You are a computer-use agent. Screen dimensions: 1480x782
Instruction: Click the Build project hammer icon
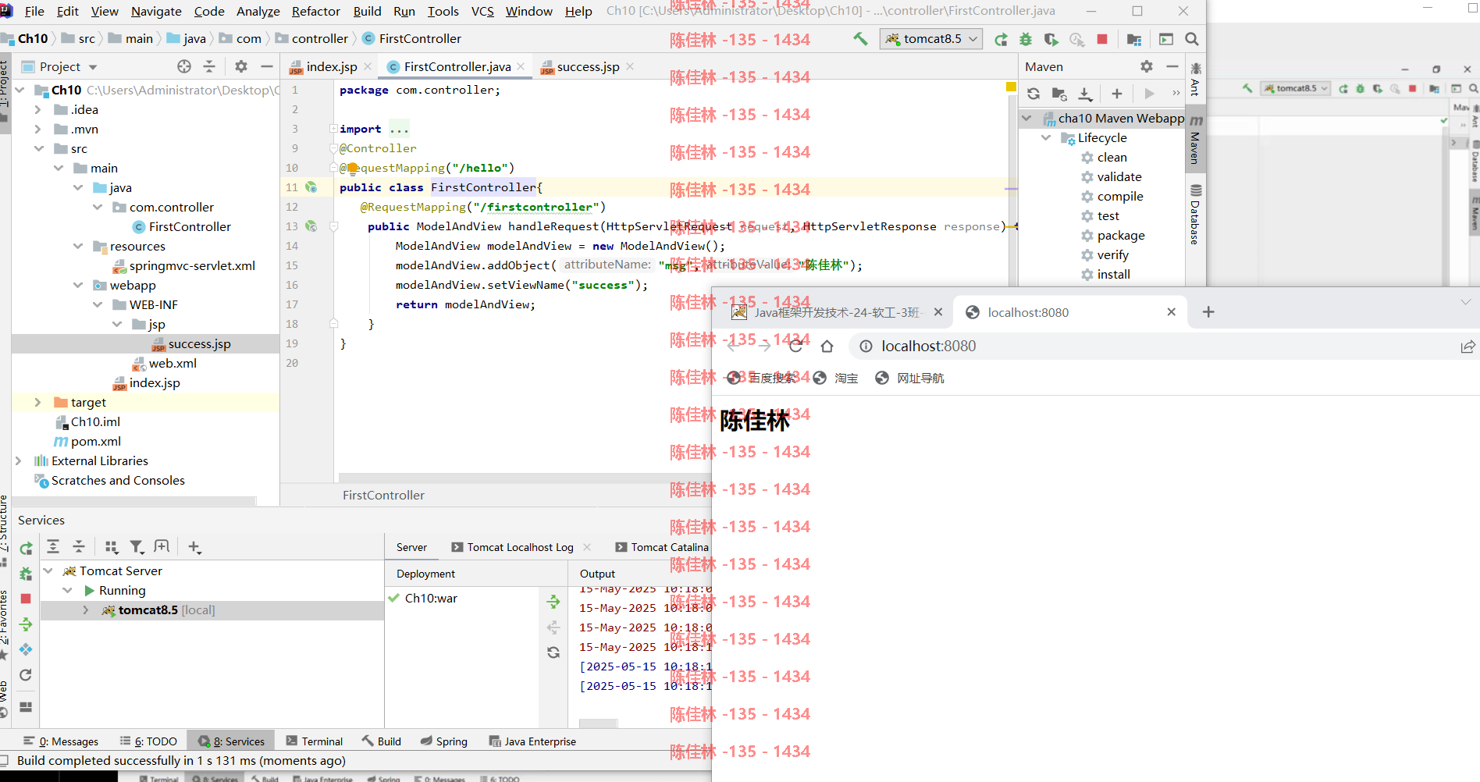pos(860,38)
